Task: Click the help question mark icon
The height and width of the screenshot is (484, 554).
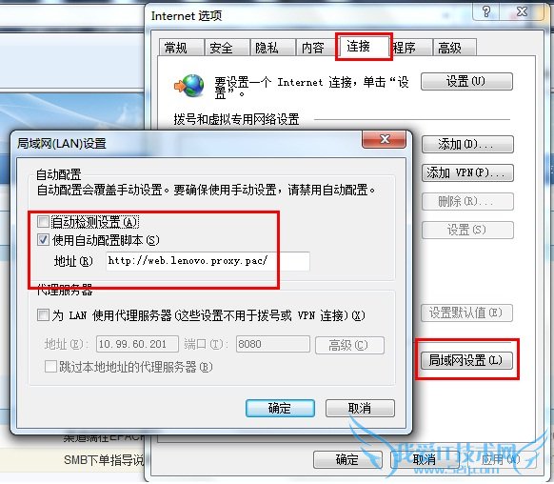Action: tap(486, 11)
